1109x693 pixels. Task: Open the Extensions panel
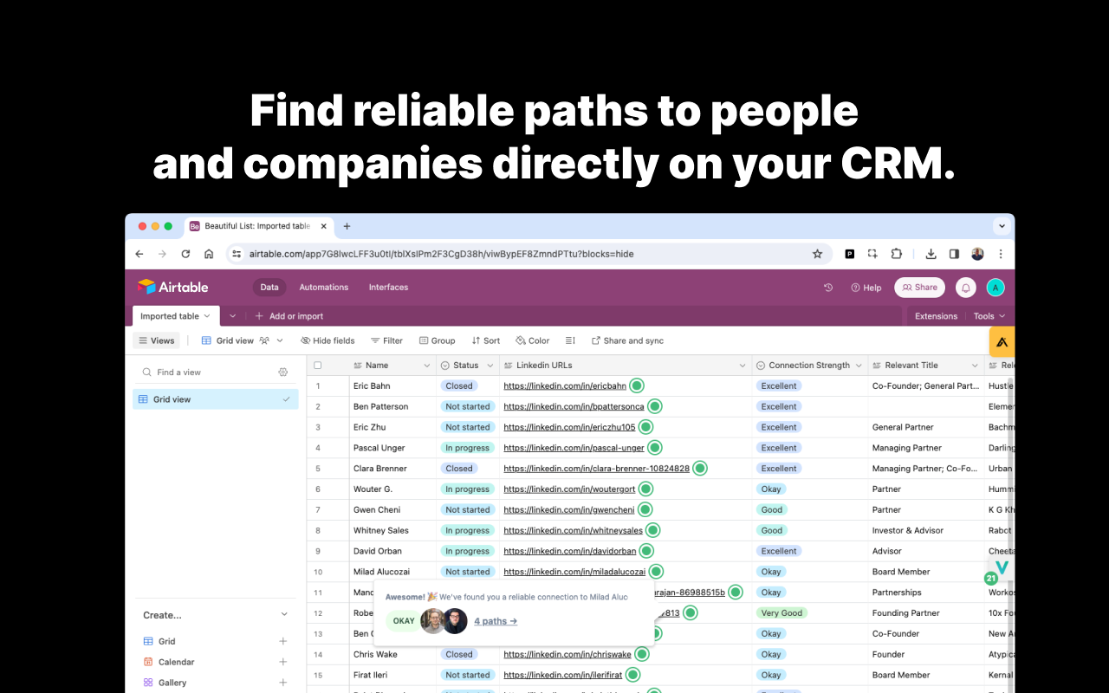[936, 316]
